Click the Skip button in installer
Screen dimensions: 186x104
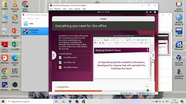click(x=147, y=86)
